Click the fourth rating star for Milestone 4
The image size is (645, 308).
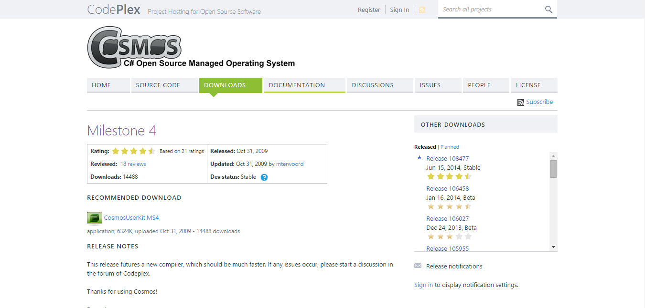[x=143, y=151]
